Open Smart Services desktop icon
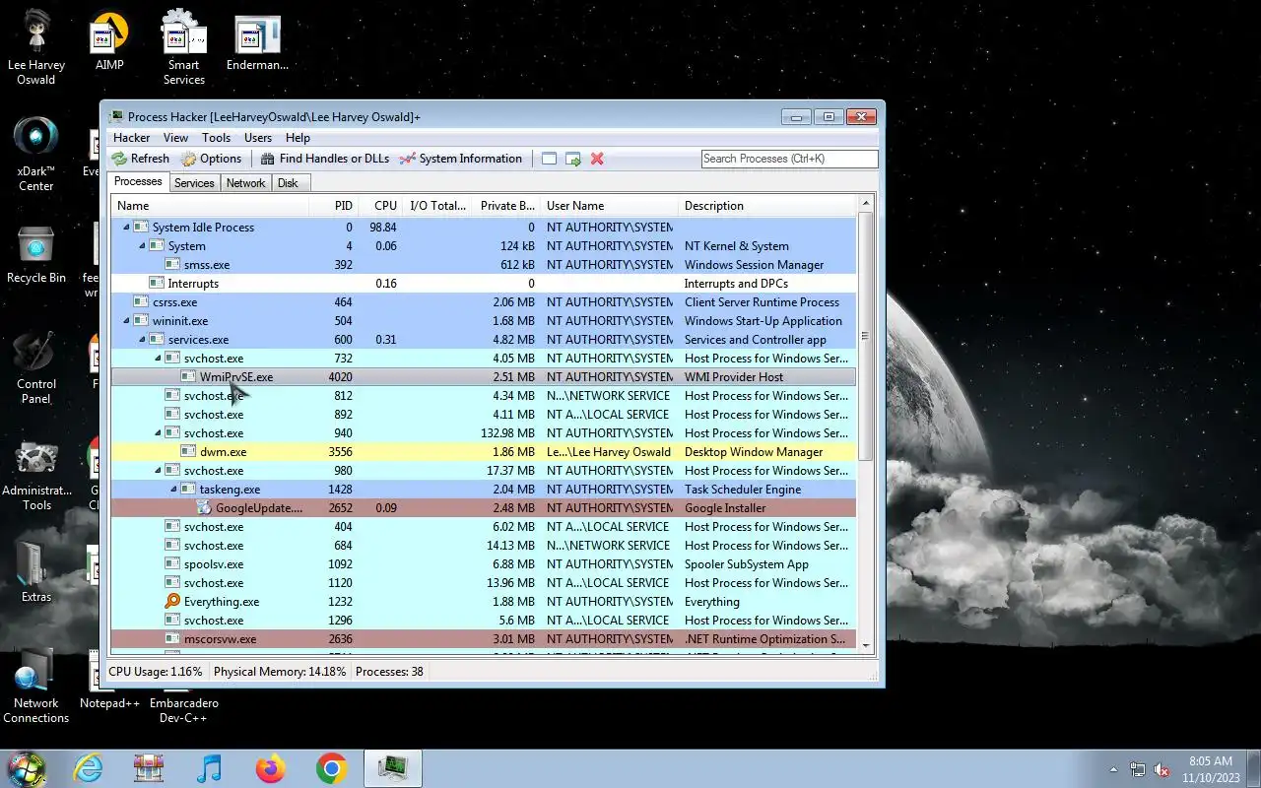The image size is (1261, 788). [184, 47]
